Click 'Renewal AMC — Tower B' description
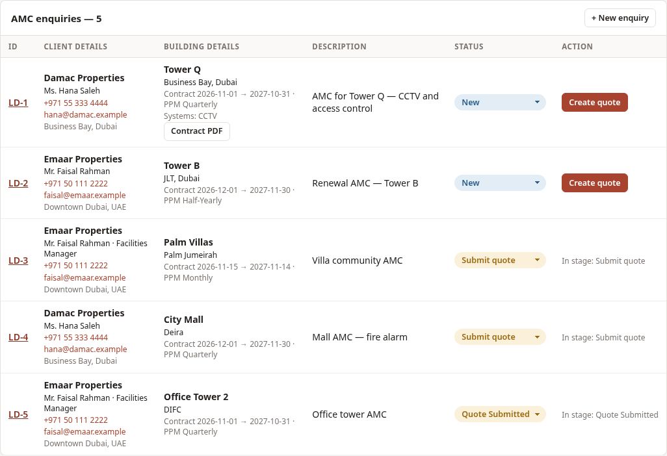Image resolution: width=667 pixels, height=456 pixels. click(x=365, y=183)
